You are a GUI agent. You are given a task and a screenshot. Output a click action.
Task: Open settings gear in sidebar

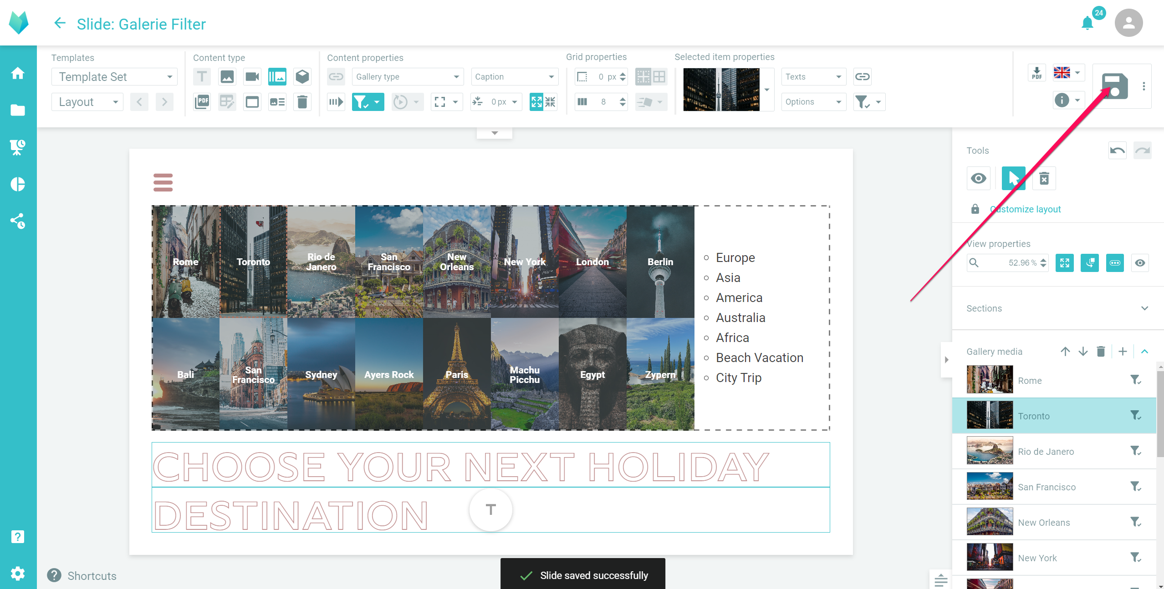[x=18, y=574]
